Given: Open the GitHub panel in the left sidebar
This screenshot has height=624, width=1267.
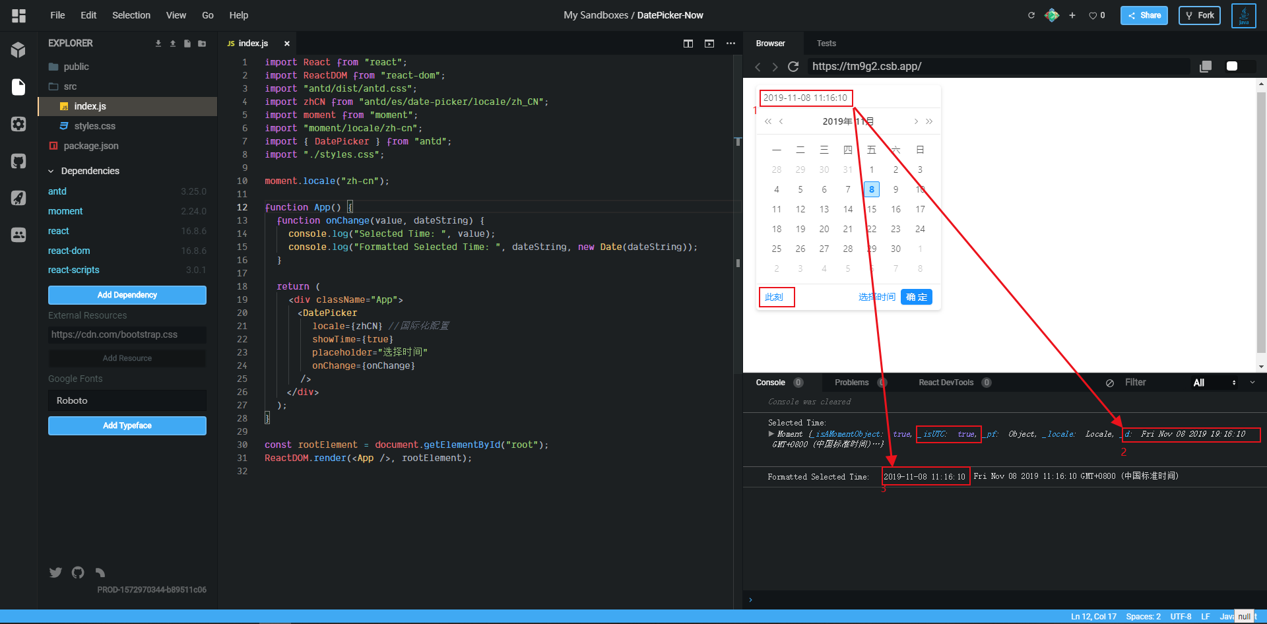Looking at the screenshot, I should [18, 161].
